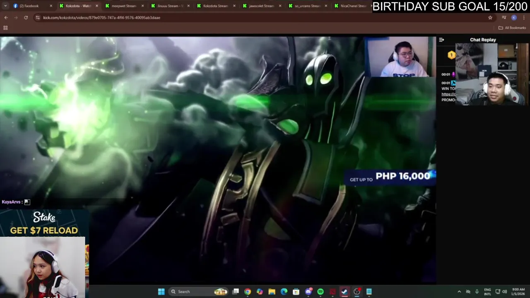Screen dimensions: 530x298
Task: Open Steam from the taskbar
Action: tap(344, 291)
